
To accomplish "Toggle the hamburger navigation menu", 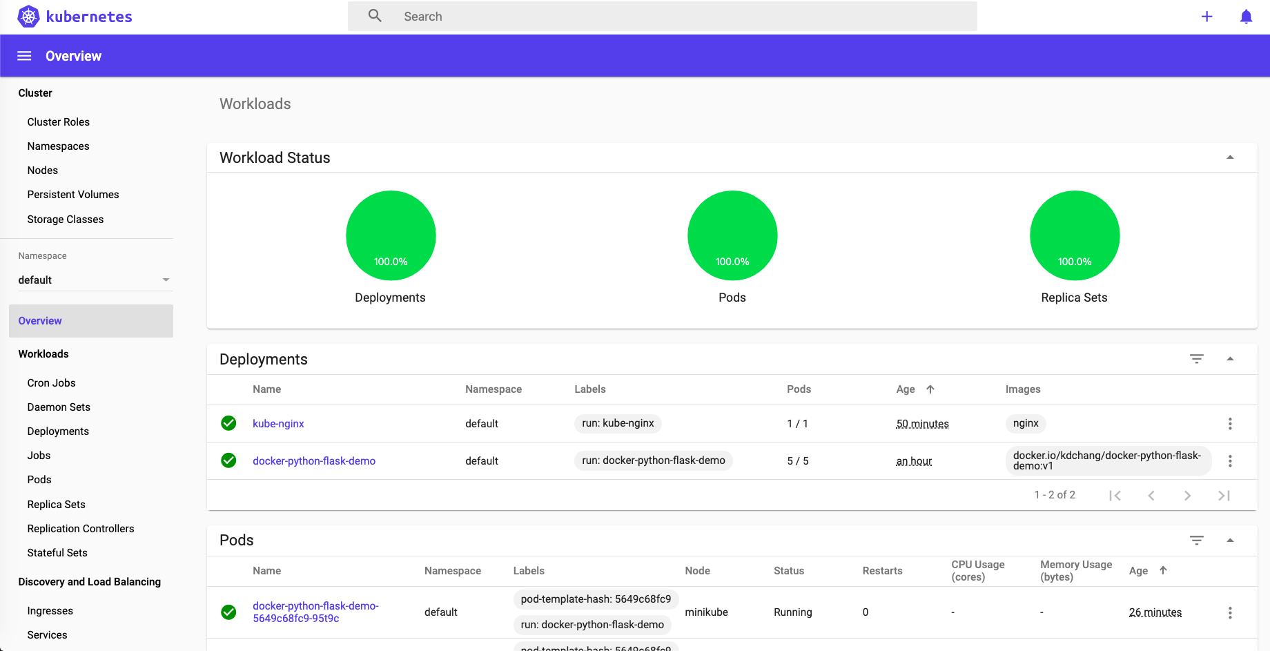I will (x=24, y=56).
